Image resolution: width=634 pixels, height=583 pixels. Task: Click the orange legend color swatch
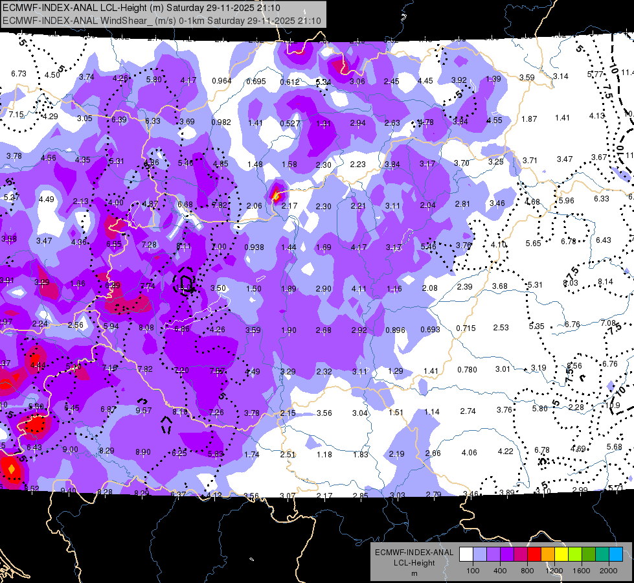coord(548,554)
